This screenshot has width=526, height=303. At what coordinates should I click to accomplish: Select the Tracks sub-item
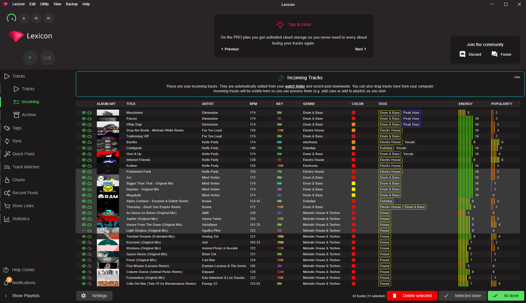(x=24, y=89)
